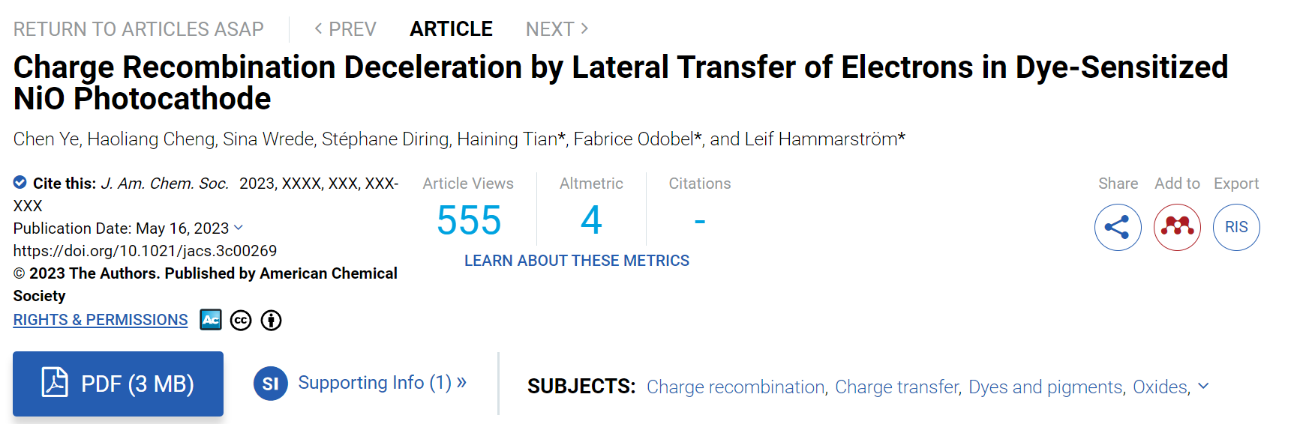The width and height of the screenshot is (1294, 424).
Task: Open Learn About These Metrics link
Action: 577,261
